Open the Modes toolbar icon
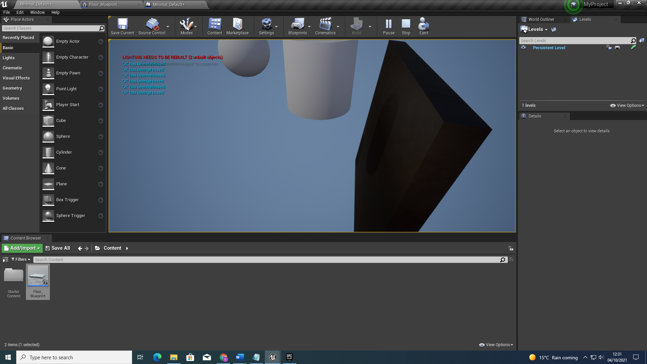 tap(186, 26)
